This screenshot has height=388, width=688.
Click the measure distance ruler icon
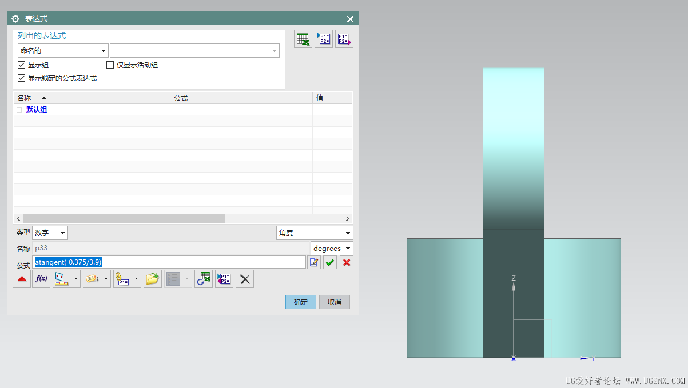pyautogui.click(x=62, y=279)
